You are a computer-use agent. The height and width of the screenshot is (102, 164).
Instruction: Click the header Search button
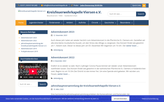141,14
